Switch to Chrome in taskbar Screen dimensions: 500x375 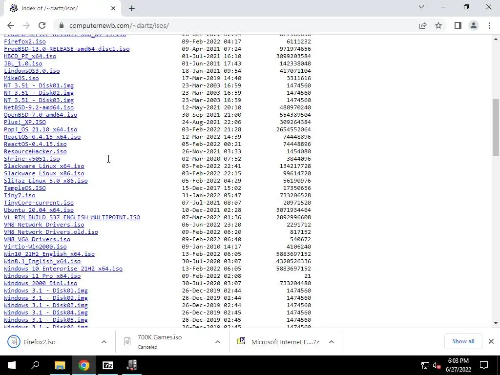(84, 365)
